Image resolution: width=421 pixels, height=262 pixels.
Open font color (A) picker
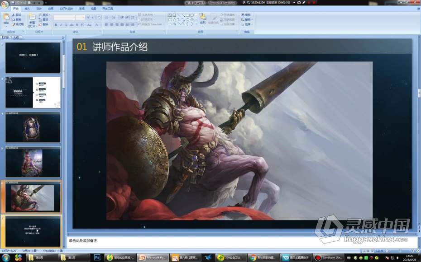pos(97,25)
